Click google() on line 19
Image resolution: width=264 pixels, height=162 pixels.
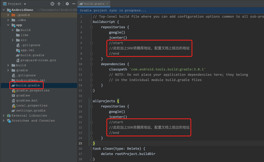coord(117,112)
